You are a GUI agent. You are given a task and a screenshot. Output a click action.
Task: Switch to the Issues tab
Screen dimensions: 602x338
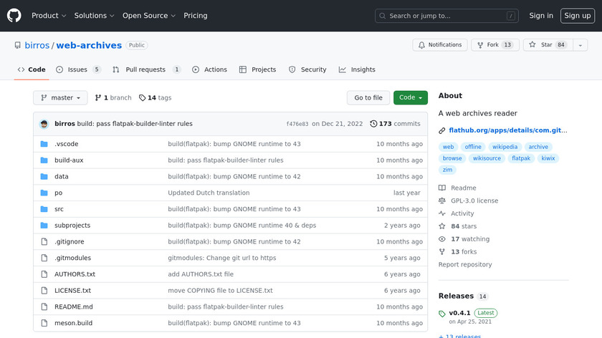(77, 69)
